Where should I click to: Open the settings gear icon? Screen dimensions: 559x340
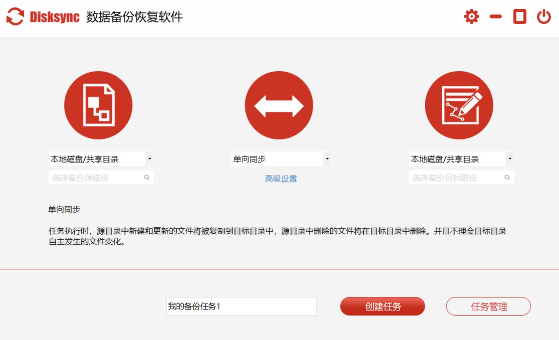(x=471, y=16)
